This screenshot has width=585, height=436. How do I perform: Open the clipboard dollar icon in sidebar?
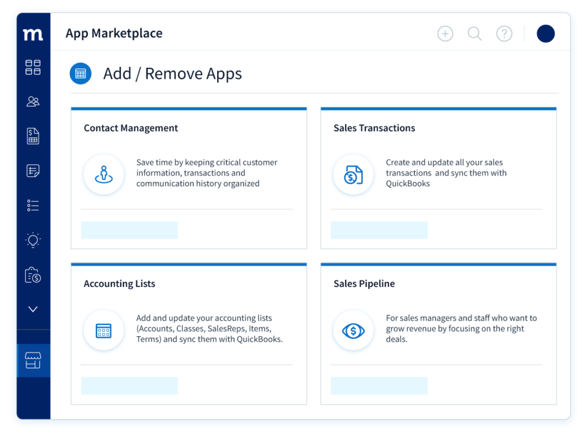33,275
